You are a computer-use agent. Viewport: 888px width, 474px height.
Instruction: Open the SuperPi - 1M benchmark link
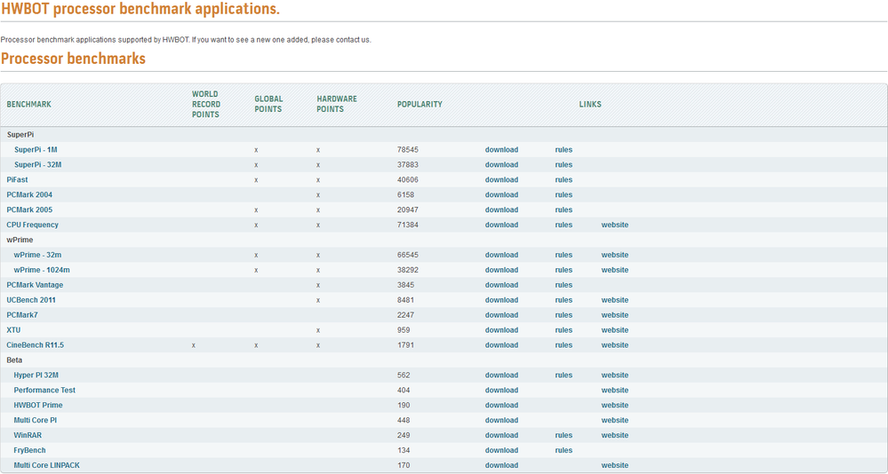click(36, 150)
